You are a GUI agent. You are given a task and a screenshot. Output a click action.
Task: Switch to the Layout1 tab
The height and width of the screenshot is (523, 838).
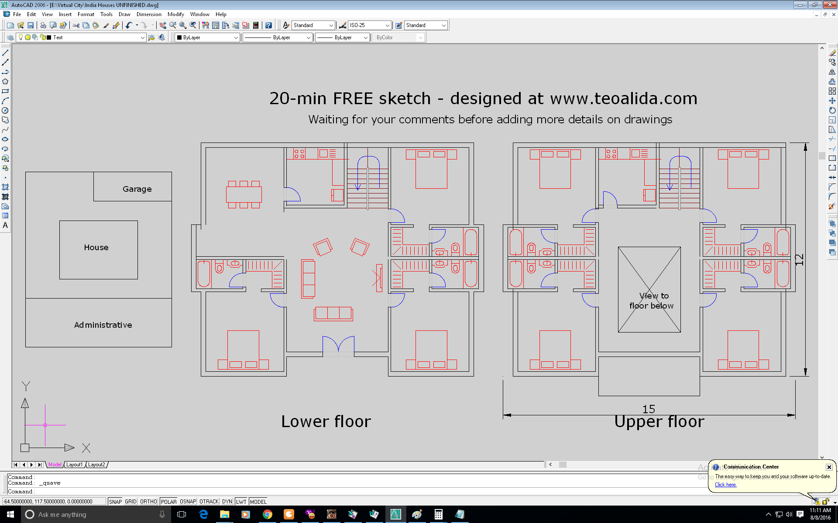pos(74,465)
